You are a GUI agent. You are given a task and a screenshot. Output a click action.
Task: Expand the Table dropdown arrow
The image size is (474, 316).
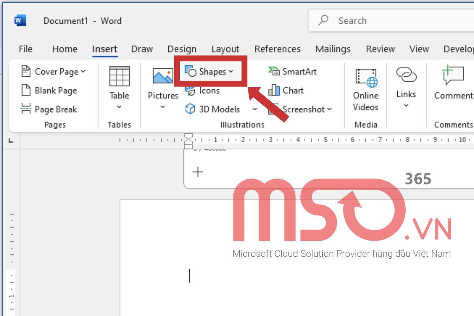coord(119,107)
